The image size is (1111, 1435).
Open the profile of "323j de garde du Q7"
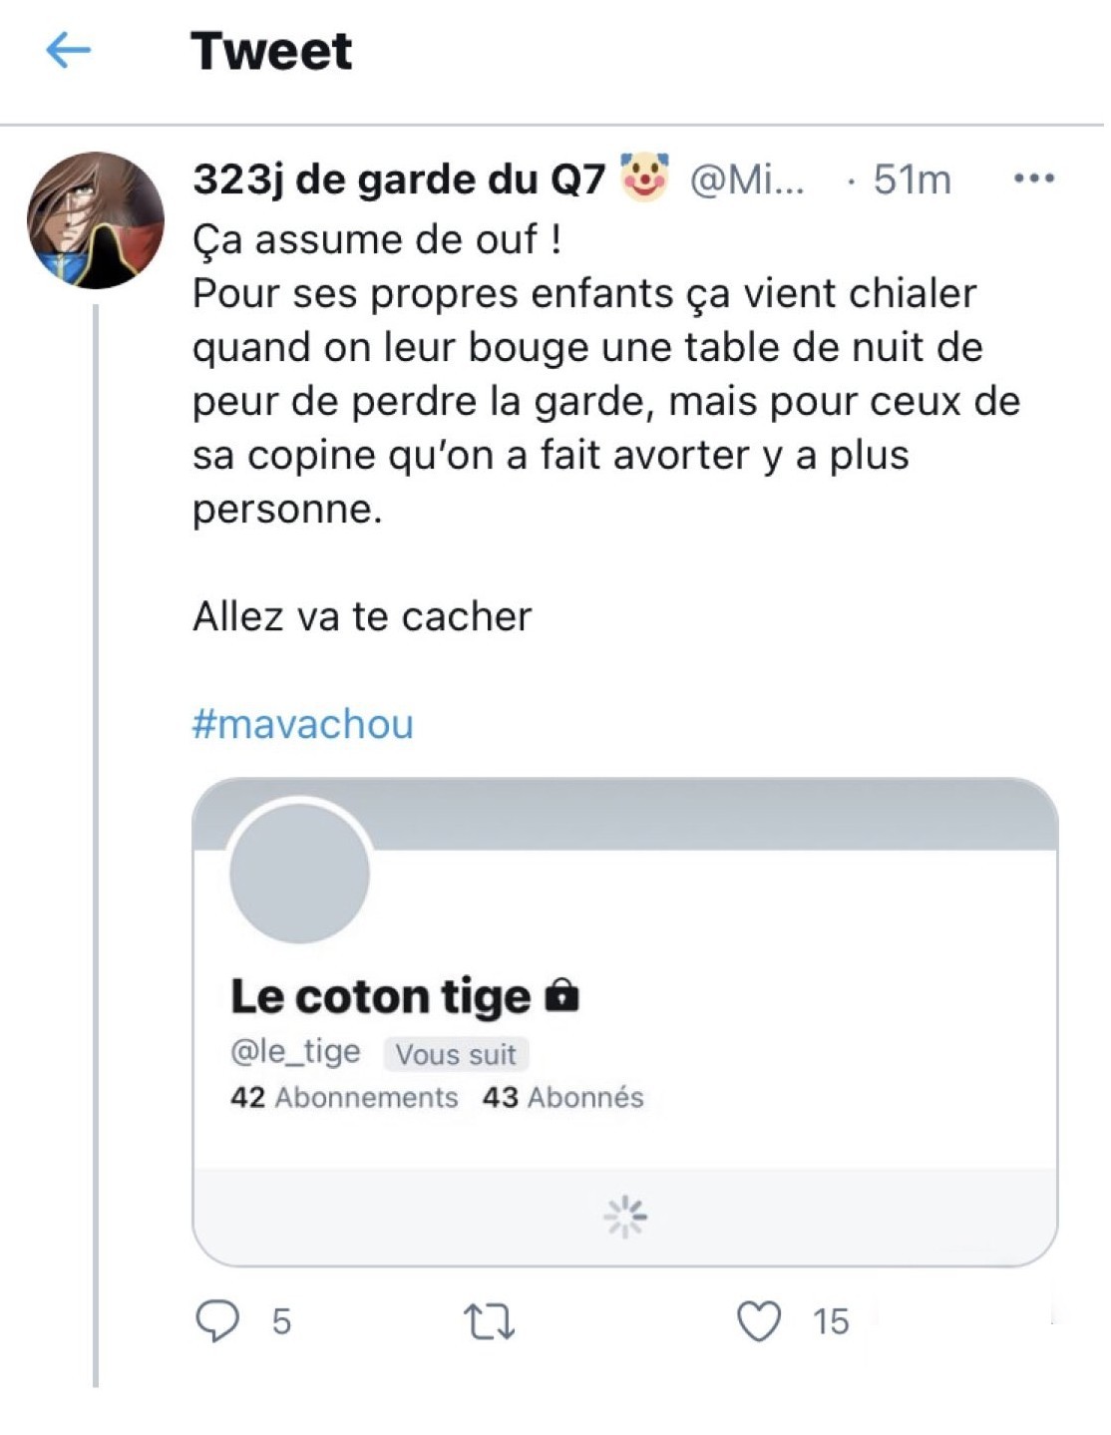[x=398, y=179]
